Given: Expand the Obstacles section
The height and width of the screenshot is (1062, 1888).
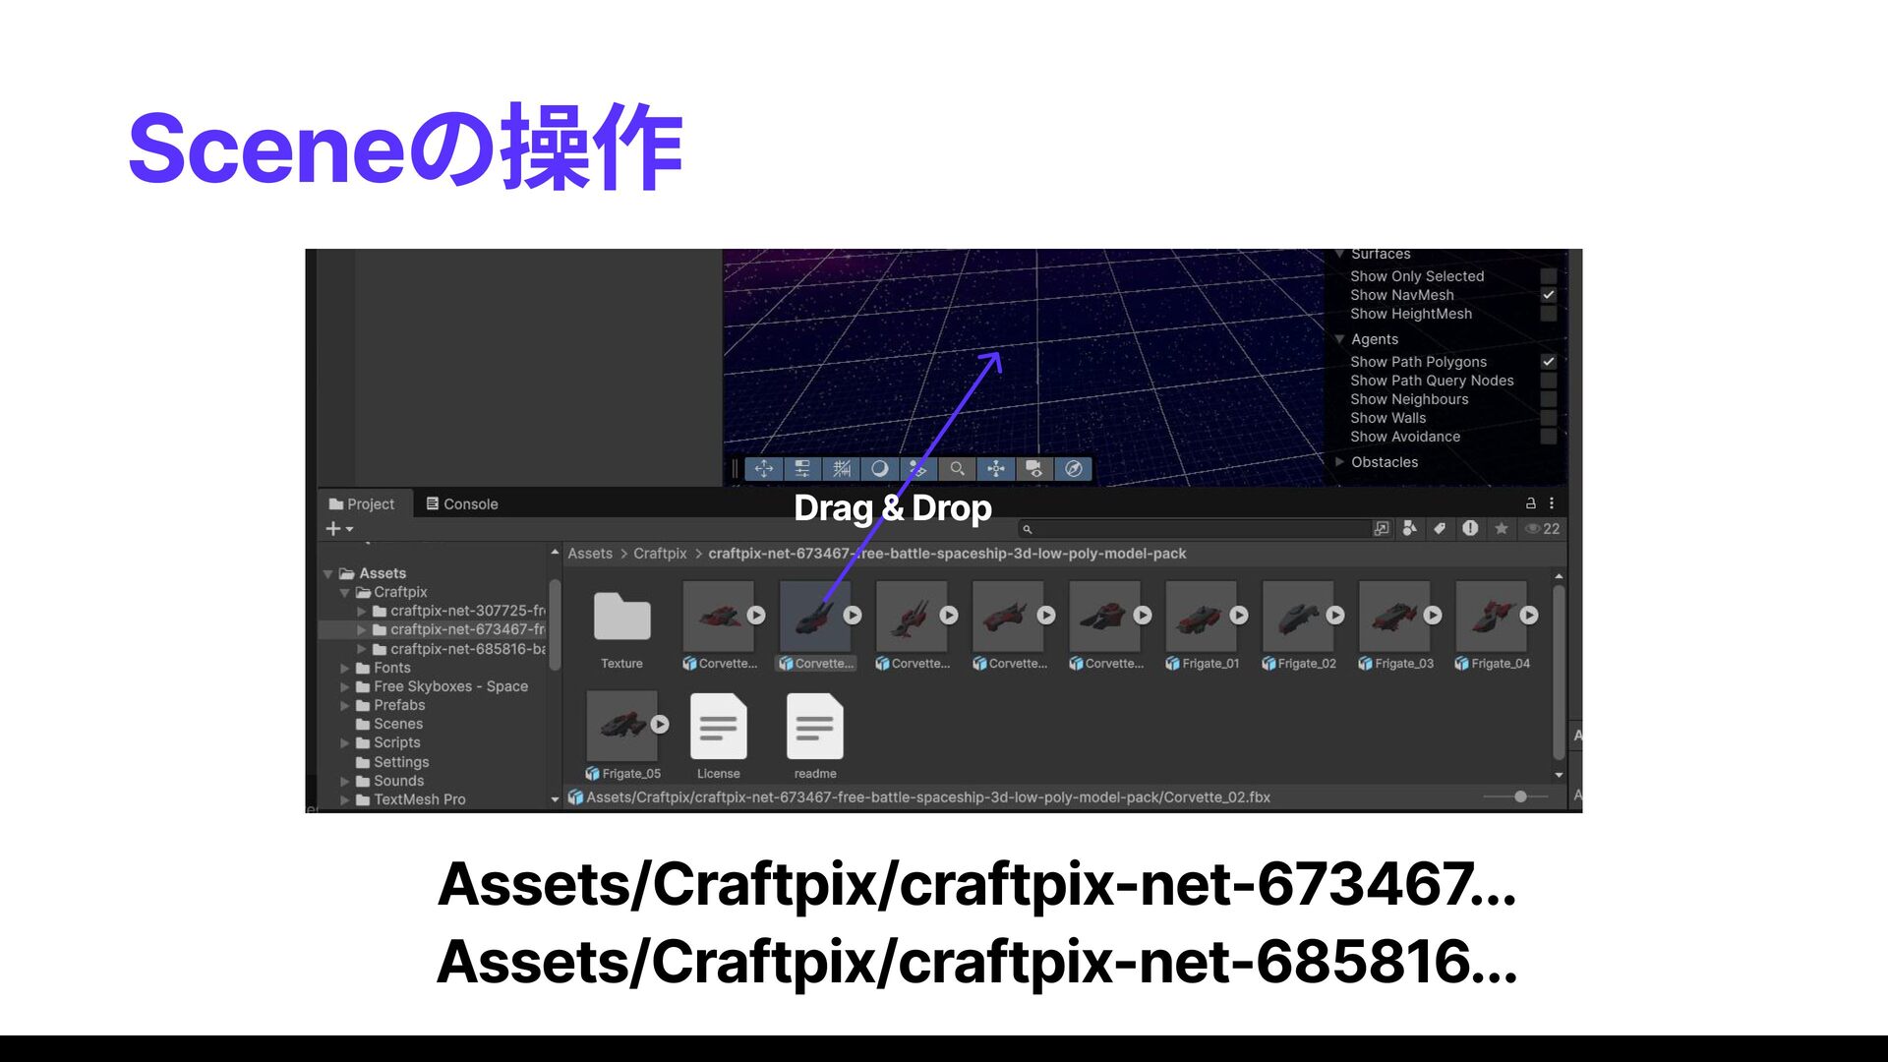Looking at the screenshot, I should point(1339,462).
